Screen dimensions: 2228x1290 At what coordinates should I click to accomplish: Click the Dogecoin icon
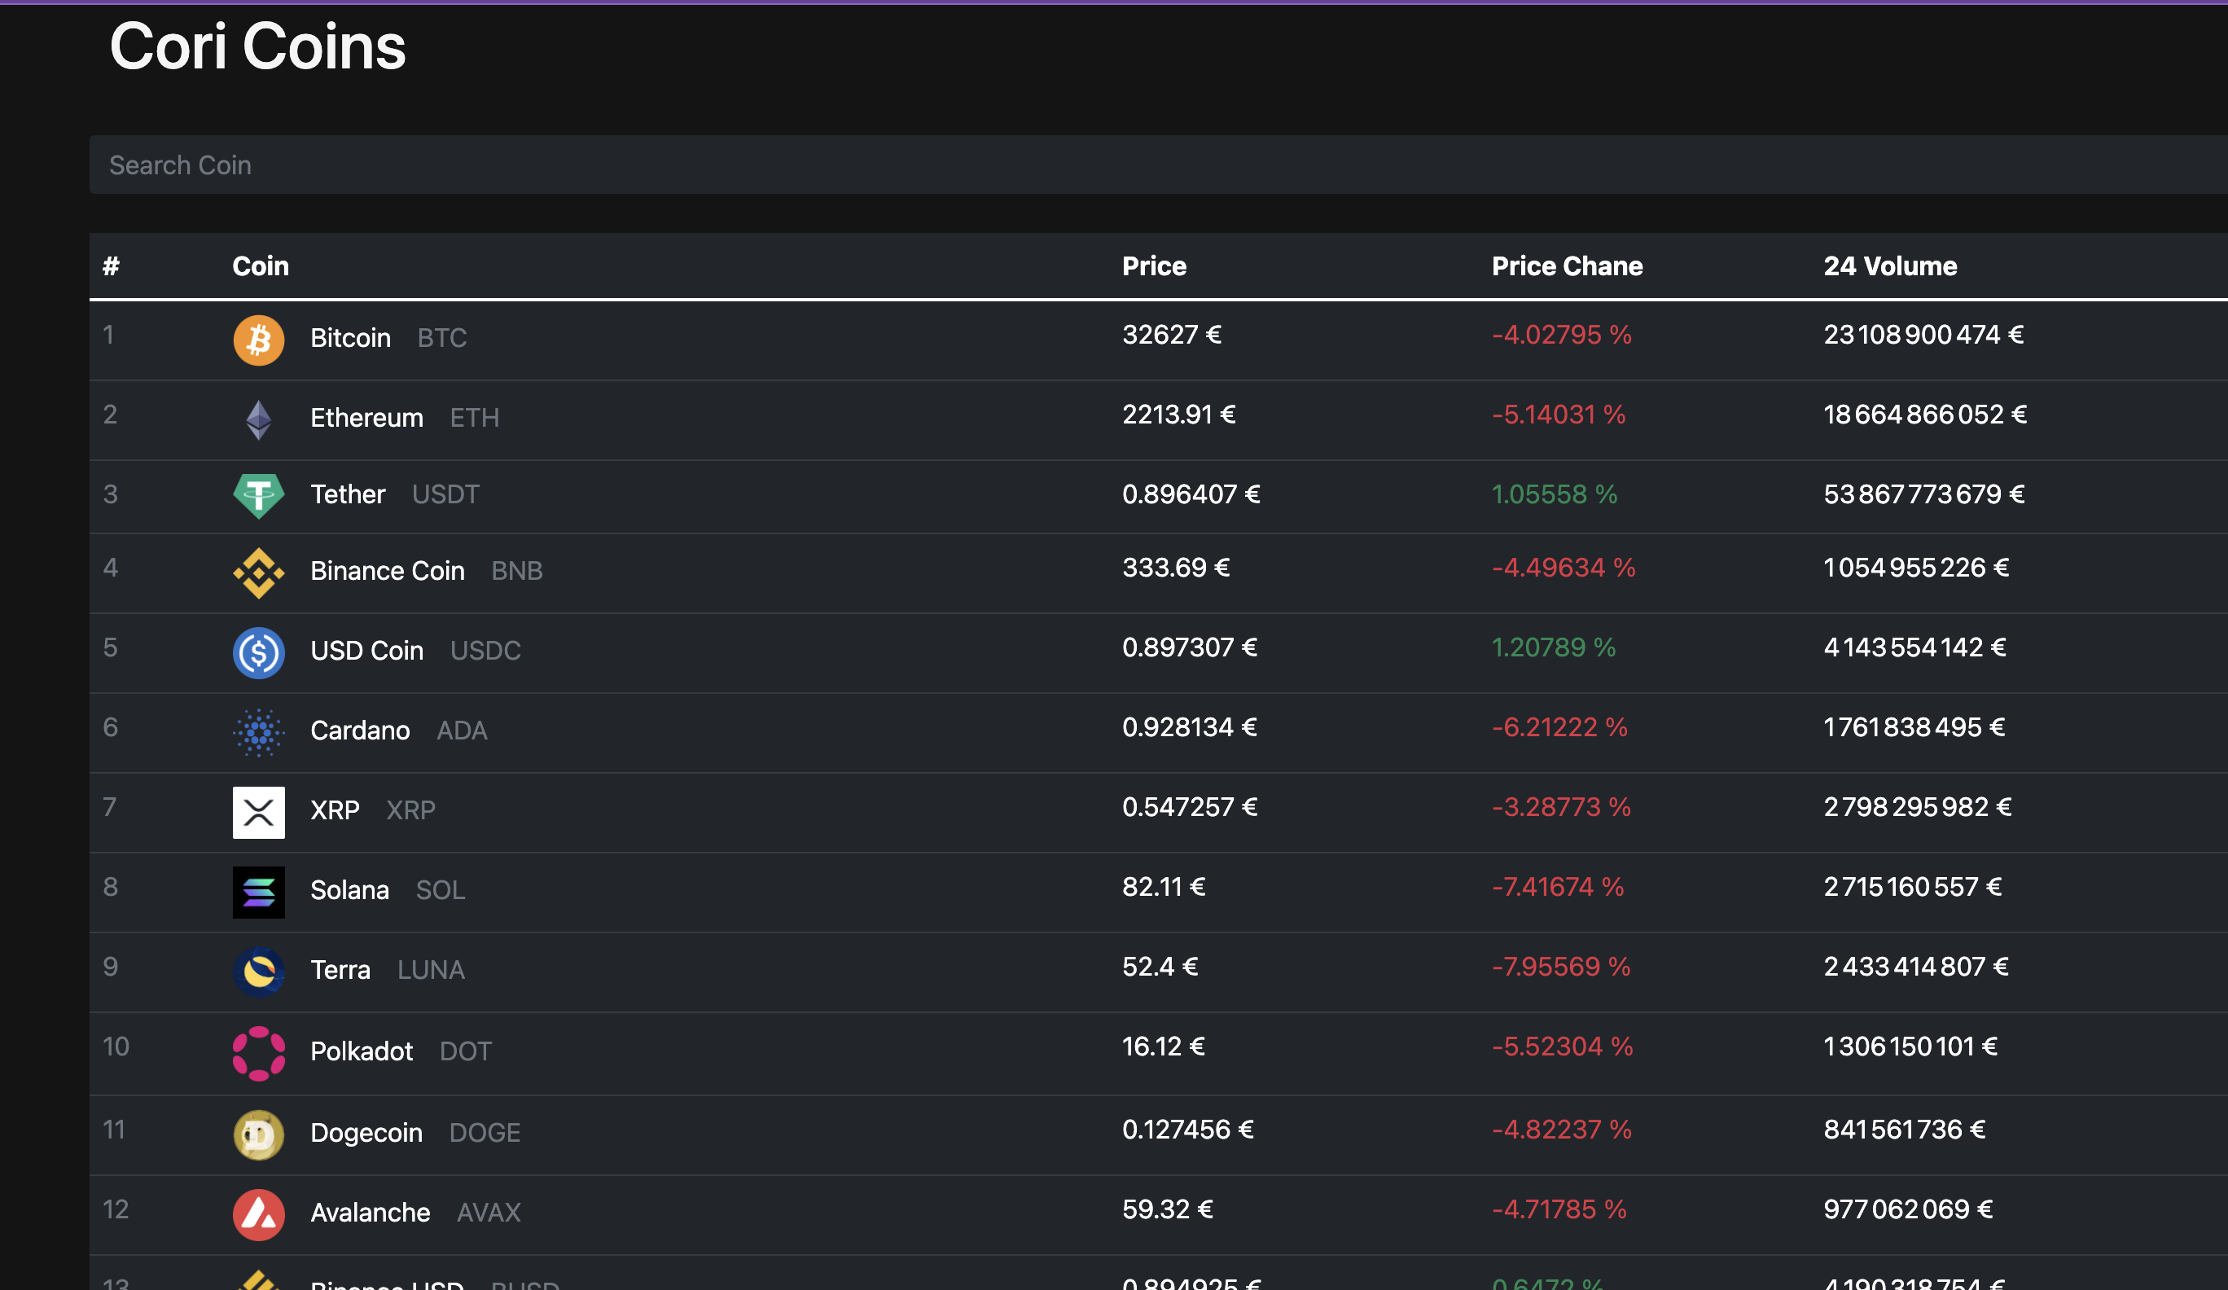tap(258, 1134)
